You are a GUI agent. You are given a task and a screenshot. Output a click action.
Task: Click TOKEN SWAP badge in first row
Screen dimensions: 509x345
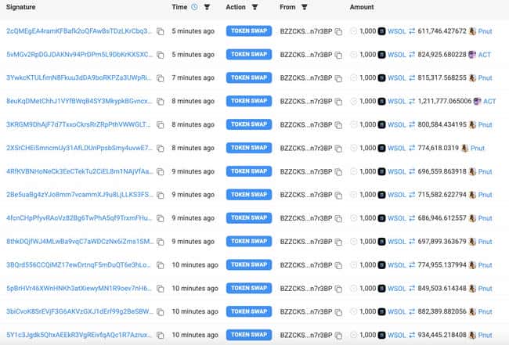[249, 31]
